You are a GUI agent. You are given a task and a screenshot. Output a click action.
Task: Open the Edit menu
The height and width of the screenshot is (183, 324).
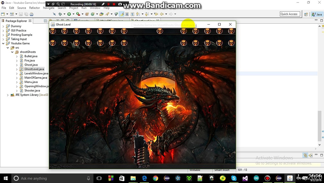pyautogui.click(x=12, y=8)
